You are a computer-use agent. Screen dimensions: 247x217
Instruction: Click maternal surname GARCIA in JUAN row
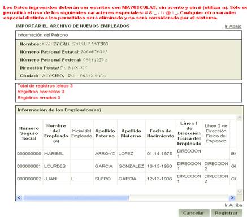[127, 179]
